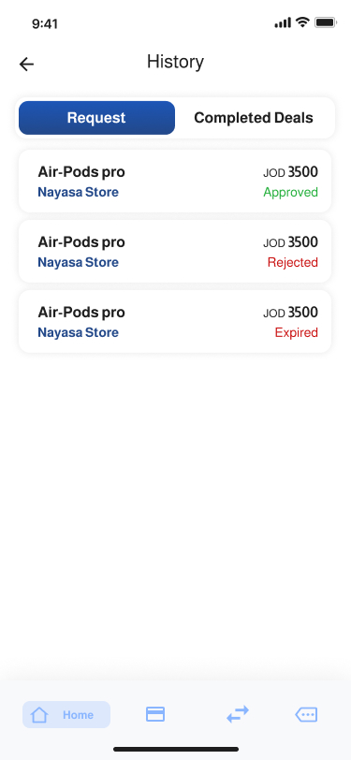Switch to the Completed Deals tab
351x760 pixels.
[254, 118]
